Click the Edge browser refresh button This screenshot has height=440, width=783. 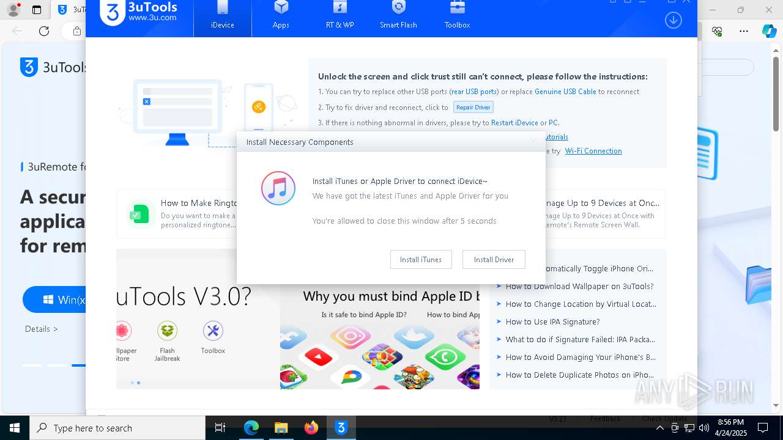point(44,31)
